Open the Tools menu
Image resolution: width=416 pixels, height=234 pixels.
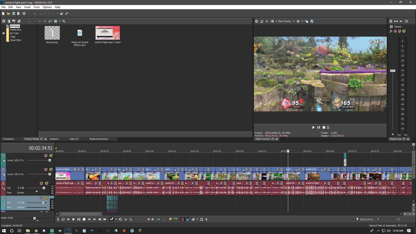36,7
